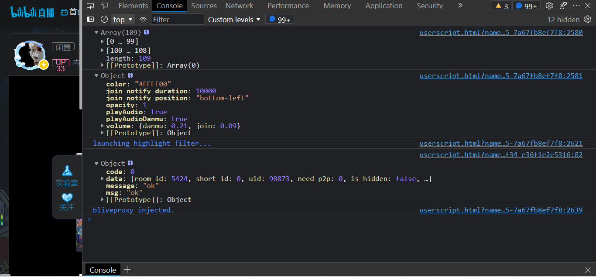Click inside the console Filter field

pos(178,19)
